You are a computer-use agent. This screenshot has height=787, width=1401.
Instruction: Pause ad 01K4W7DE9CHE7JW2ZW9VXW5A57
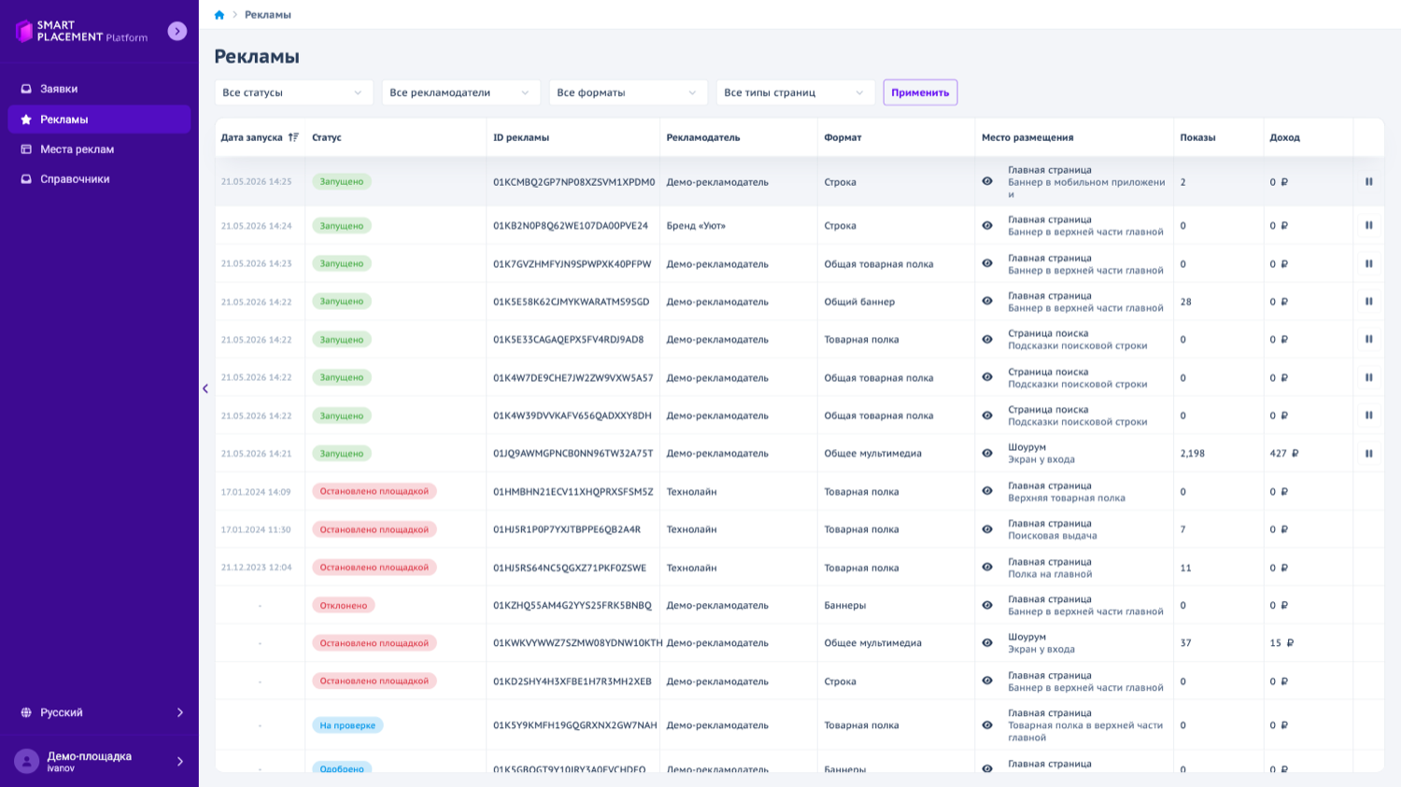1369,377
